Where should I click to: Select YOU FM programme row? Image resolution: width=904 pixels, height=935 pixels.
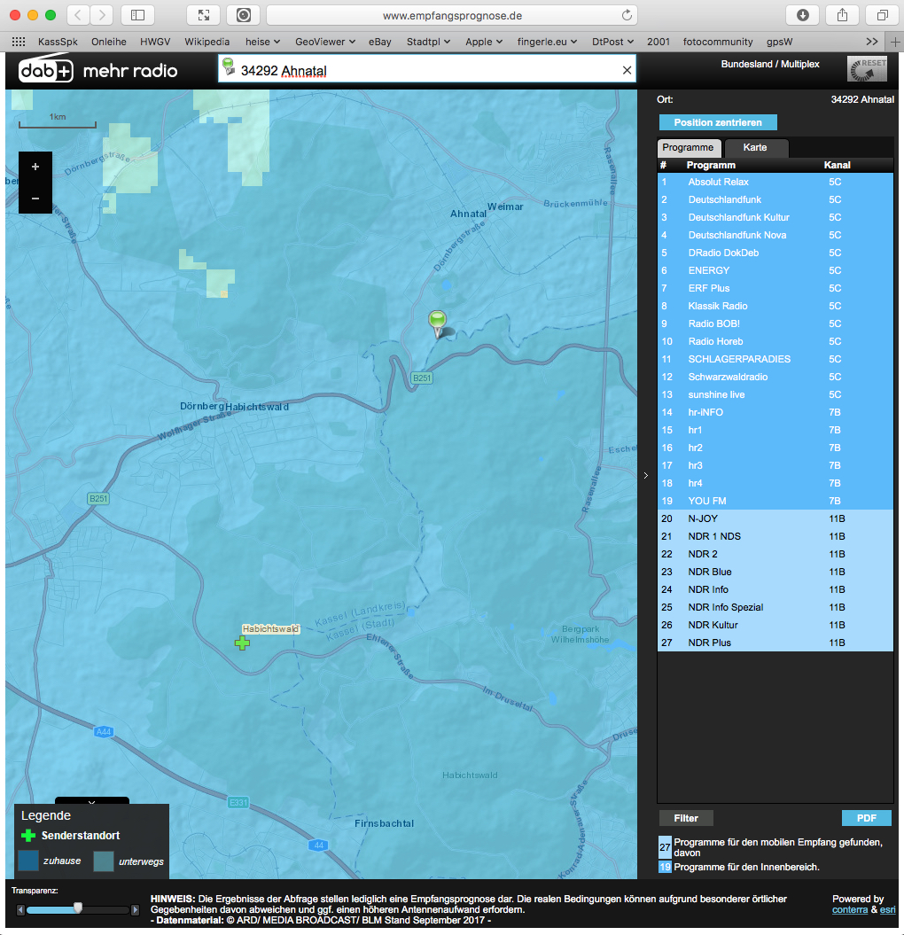click(775, 501)
